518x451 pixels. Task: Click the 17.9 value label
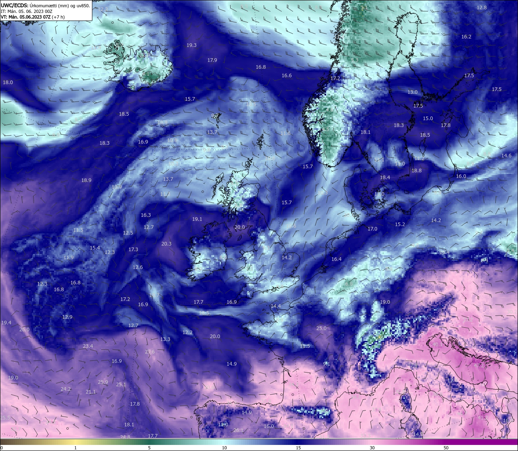click(212, 60)
